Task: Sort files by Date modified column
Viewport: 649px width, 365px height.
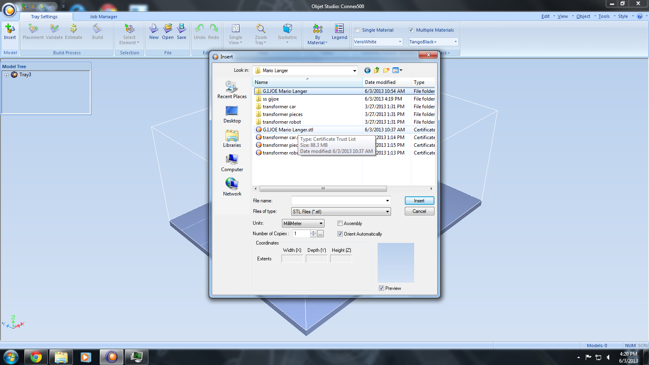Action: click(x=387, y=82)
